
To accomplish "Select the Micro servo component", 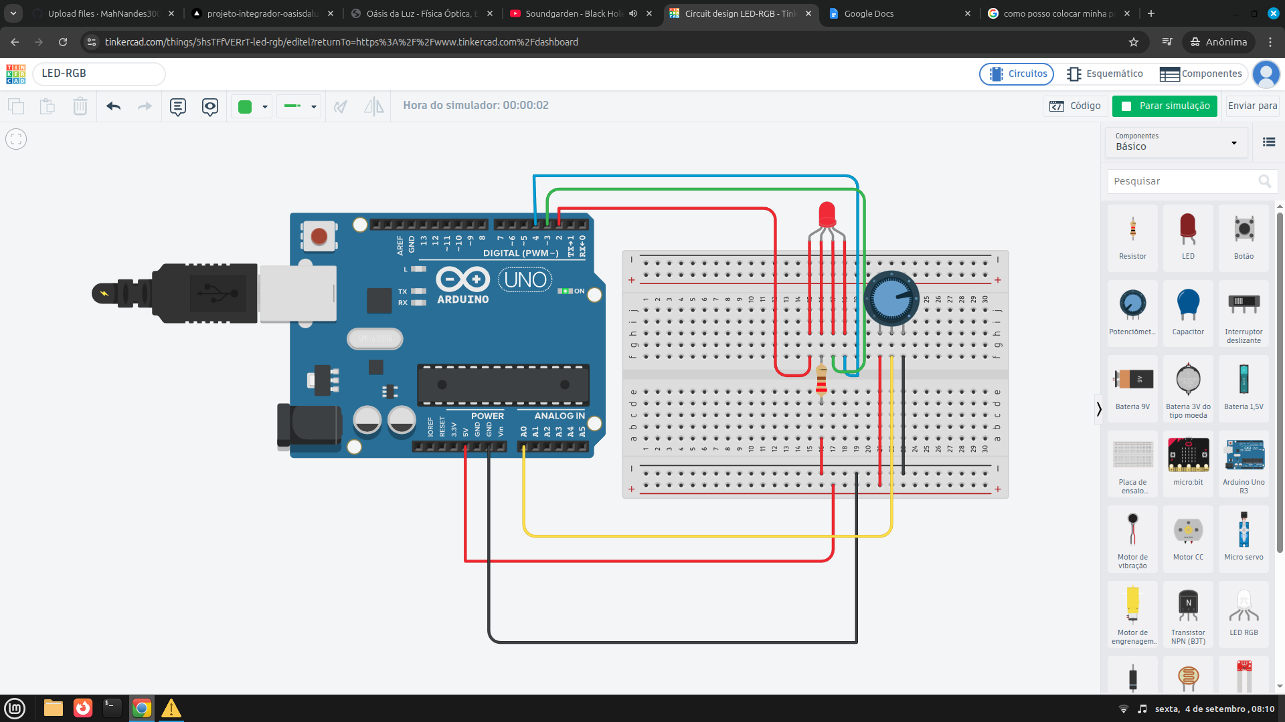I will click(1244, 539).
